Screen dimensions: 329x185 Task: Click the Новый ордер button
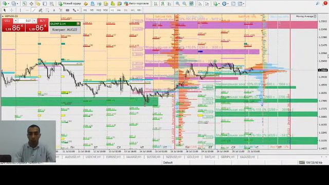[x=70, y=4]
